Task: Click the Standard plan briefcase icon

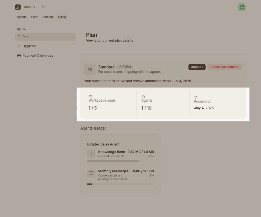Action: pyautogui.click(x=90, y=69)
